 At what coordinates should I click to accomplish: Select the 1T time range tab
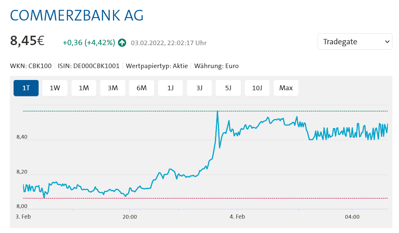point(26,88)
